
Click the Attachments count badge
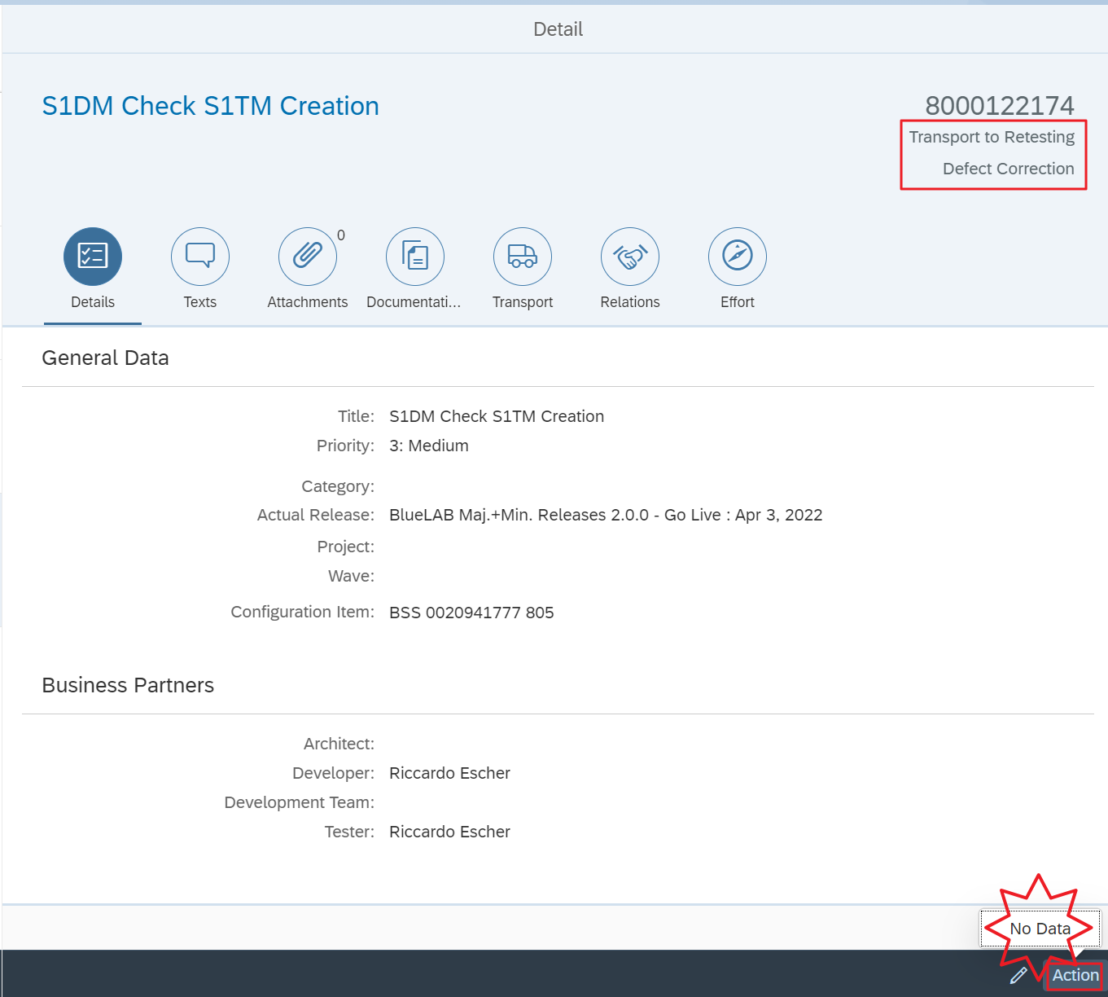pyautogui.click(x=341, y=235)
